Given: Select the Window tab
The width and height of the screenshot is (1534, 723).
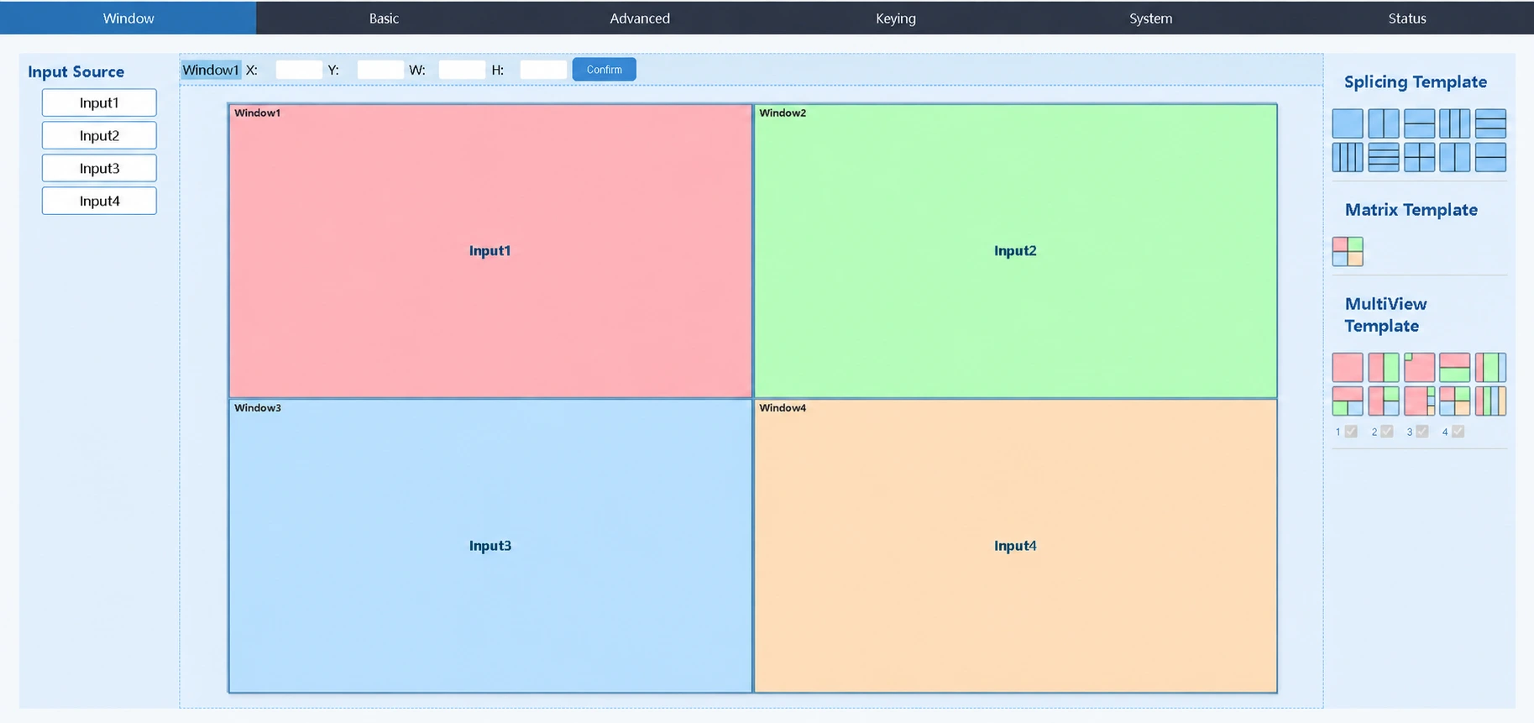Looking at the screenshot, I should click(128, 18).
